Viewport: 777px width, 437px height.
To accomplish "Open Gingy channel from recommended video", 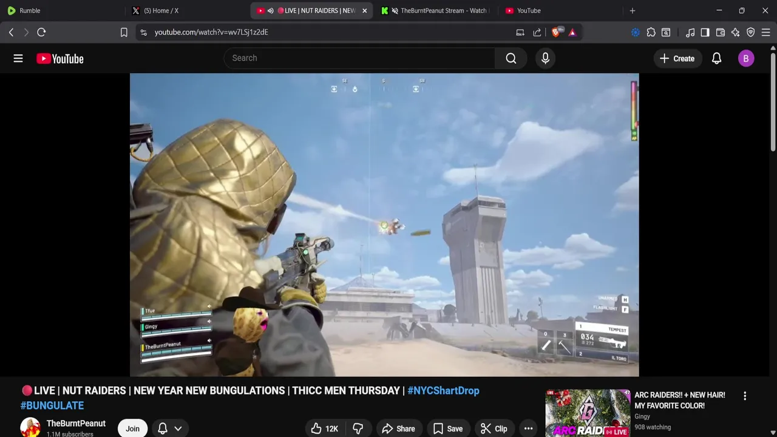I will click(642, 416).
